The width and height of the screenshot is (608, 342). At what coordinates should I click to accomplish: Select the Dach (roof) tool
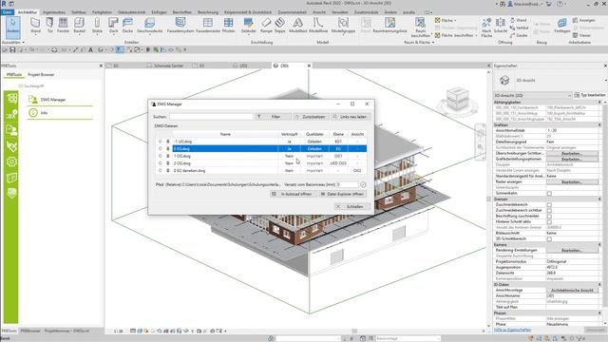113,26
